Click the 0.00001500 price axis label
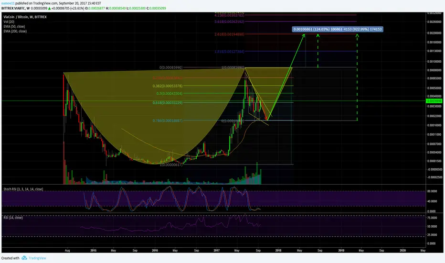This screenshot has height=263, width=445. coord(434,161)
